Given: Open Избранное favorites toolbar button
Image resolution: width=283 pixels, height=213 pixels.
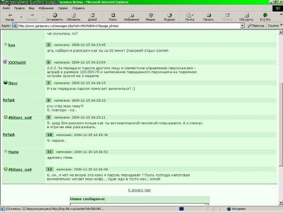Looking at the screenshot, I should (131, 17).
